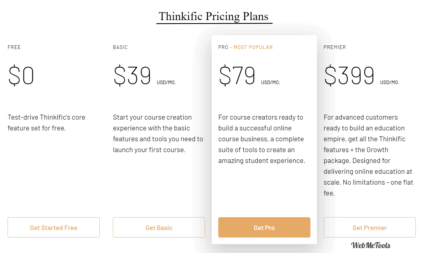Select the PREMIER plan label
The height and width of the screenshot is (253, 423).
pos(335,47)
